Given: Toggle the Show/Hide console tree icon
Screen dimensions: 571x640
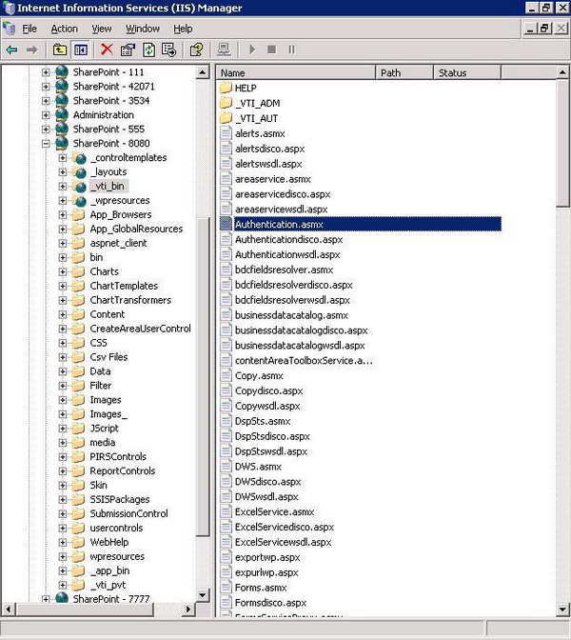Looking at the screenshot, I should pos(81,50).
